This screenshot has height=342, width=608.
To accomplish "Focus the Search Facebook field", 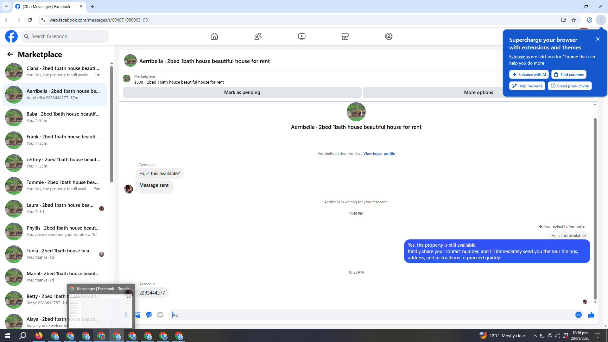I will [x=65, y=36].
